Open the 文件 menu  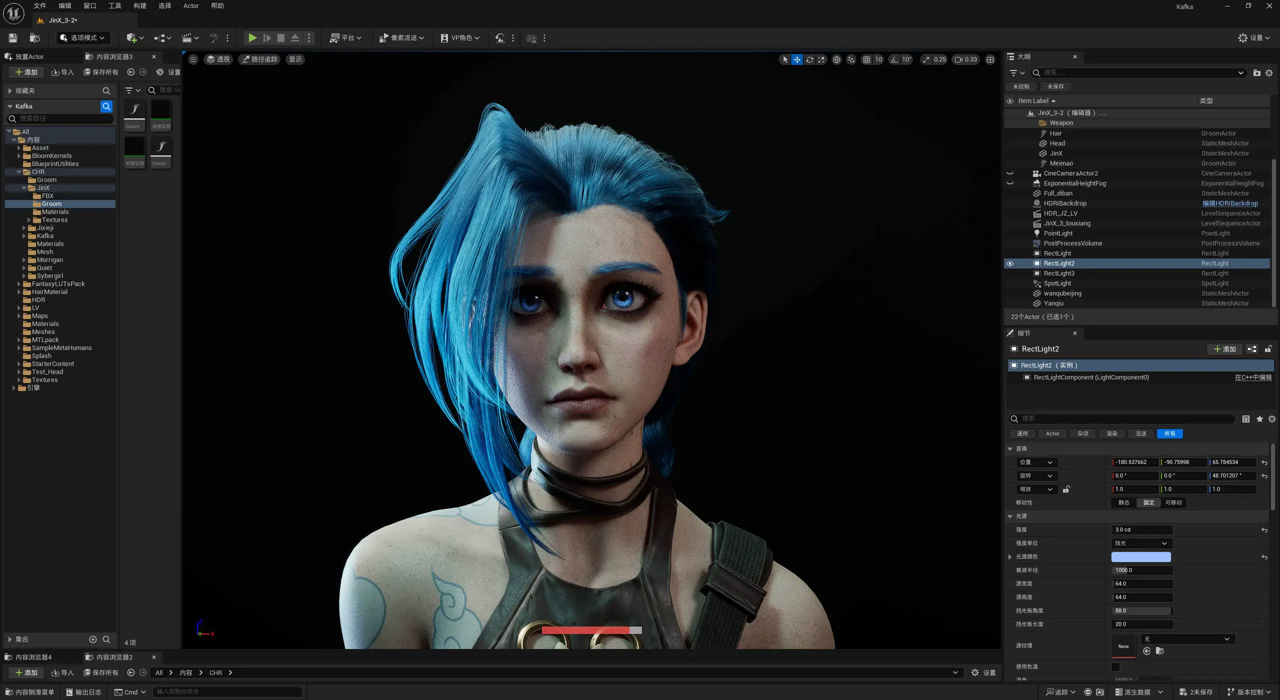tap(40, 6)
